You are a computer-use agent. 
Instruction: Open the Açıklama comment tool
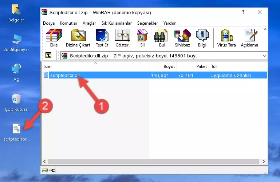coord(249,38)
